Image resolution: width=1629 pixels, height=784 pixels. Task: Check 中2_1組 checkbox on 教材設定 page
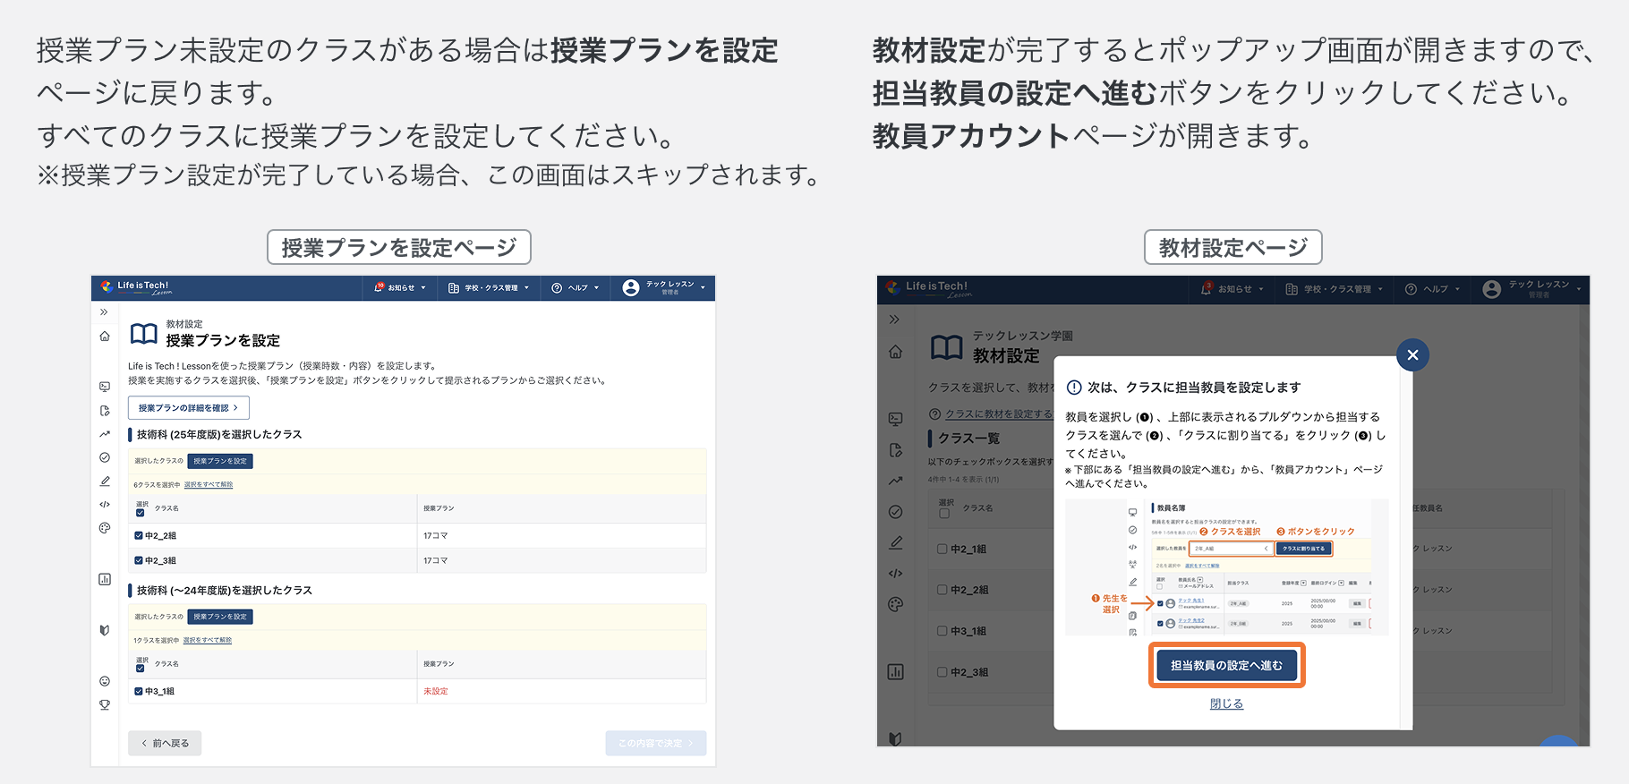942,550
